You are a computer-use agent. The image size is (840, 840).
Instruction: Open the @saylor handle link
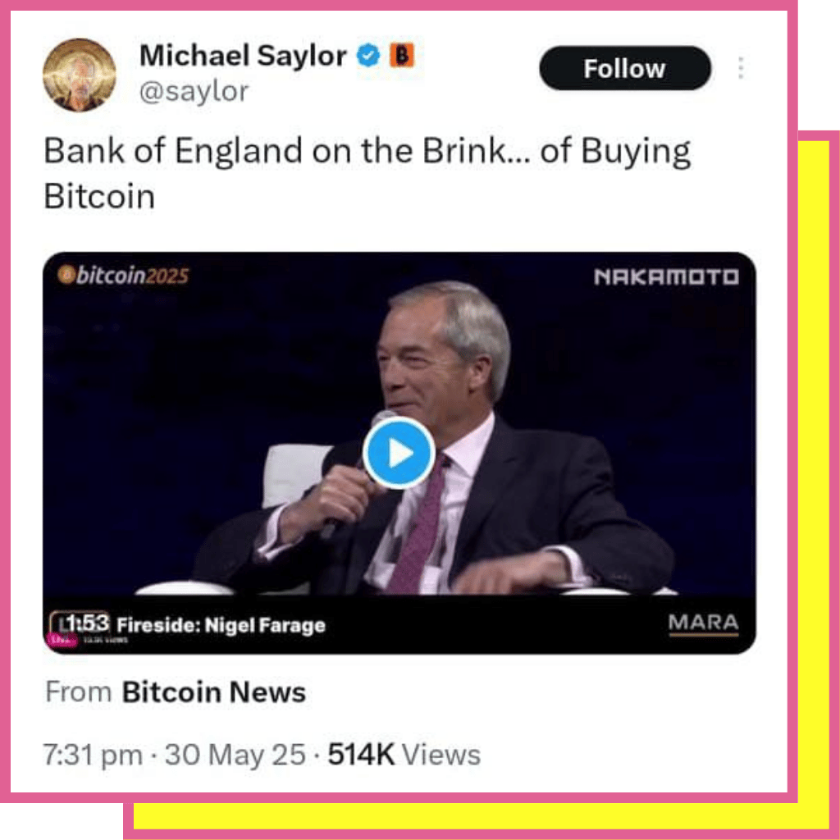[194, 92]
